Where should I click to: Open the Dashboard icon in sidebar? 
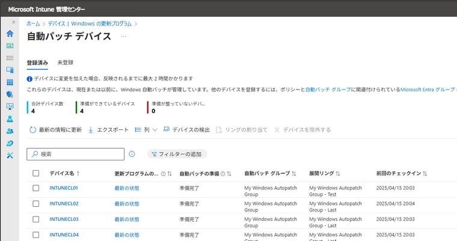point(10,46)
